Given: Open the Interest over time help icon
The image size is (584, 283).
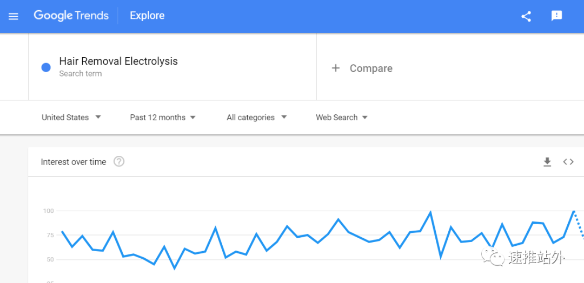Looking at the screenshot, I should point(119,162).
